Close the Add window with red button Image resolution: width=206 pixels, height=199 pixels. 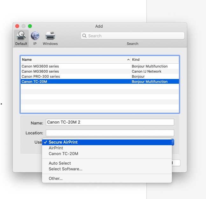(17, 26)
